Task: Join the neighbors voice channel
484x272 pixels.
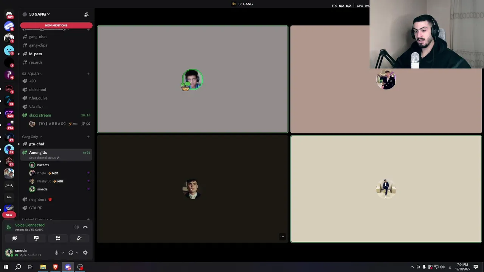Action: pyautogui.click(x=56, y=199)
